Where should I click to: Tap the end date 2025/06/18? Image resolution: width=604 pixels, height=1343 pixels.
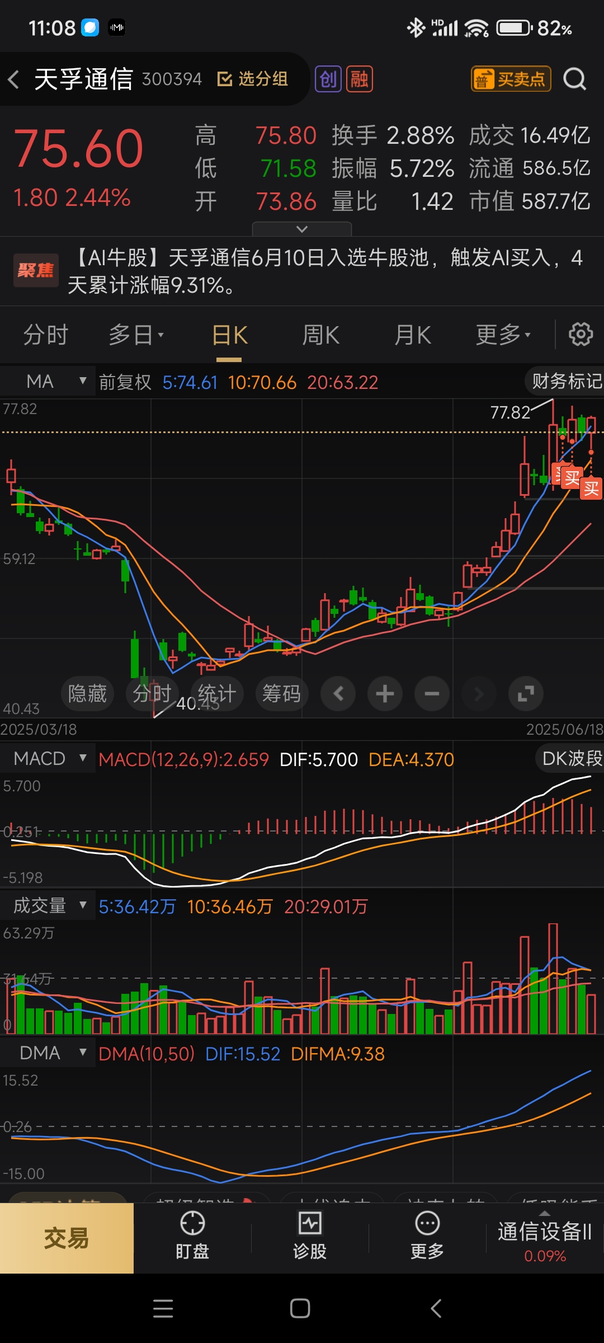point(565,729)
